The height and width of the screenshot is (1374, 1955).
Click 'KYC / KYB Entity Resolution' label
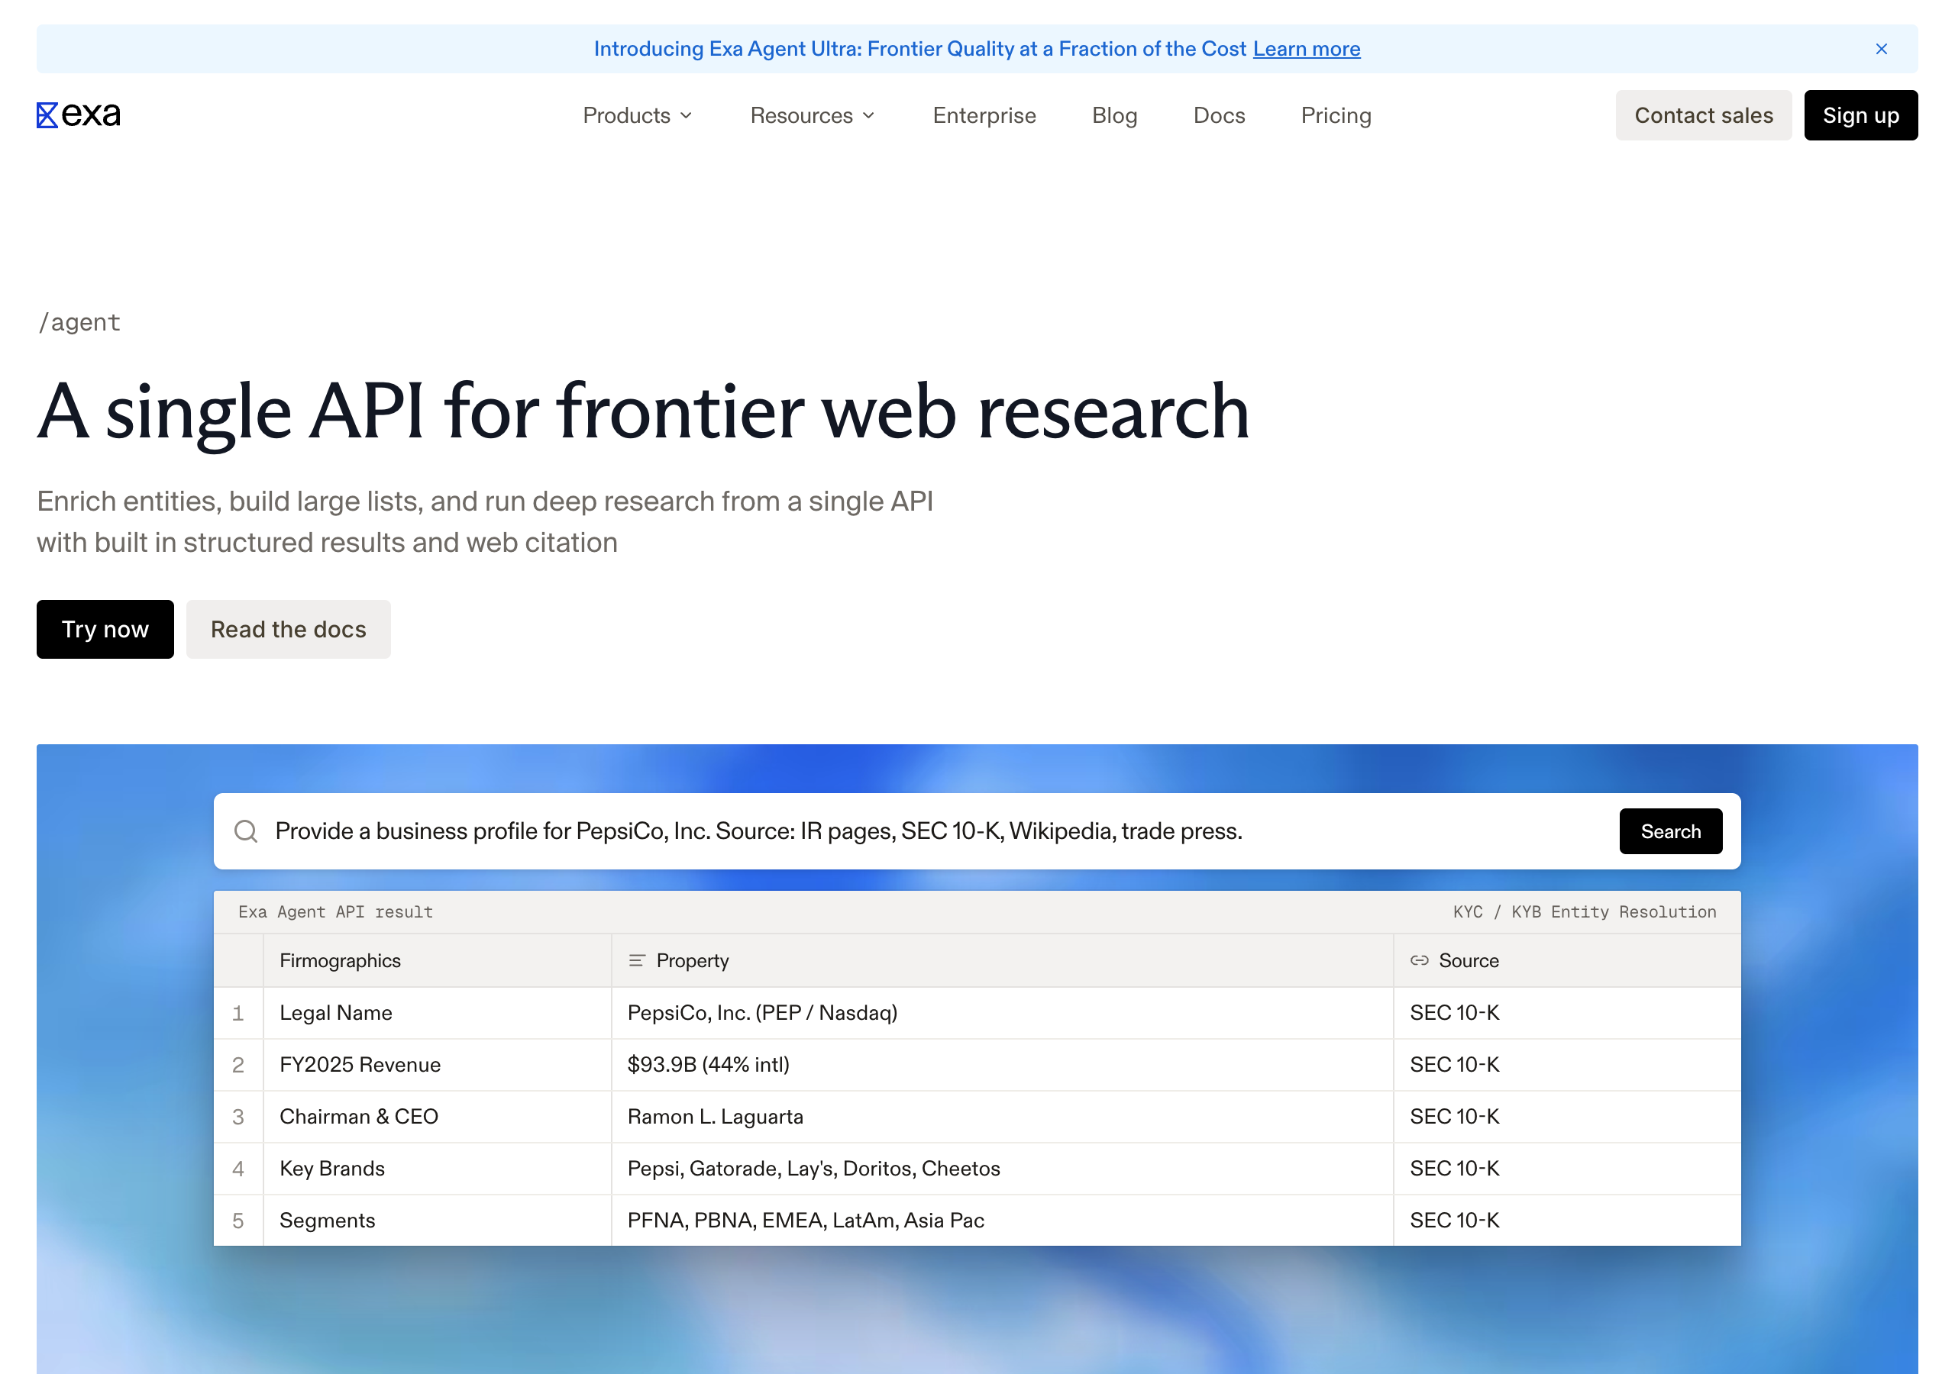(x=1584, y=911)
